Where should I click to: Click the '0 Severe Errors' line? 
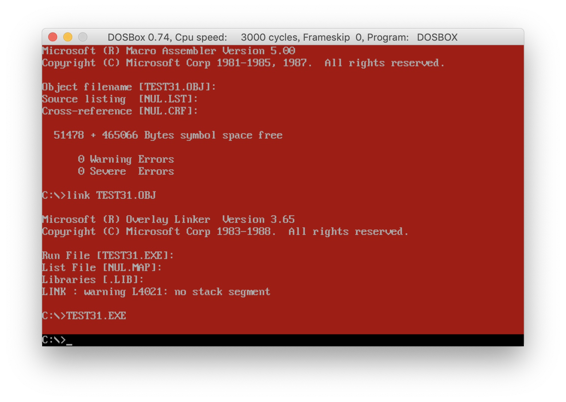pos(126,171)
